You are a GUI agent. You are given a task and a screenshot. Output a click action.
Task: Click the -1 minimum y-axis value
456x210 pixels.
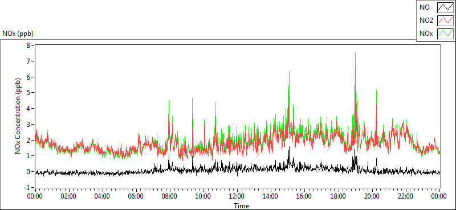click(27, 187)
